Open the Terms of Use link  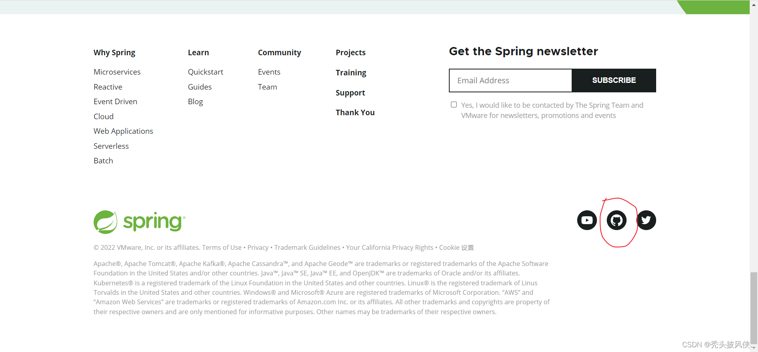point(222,247)
